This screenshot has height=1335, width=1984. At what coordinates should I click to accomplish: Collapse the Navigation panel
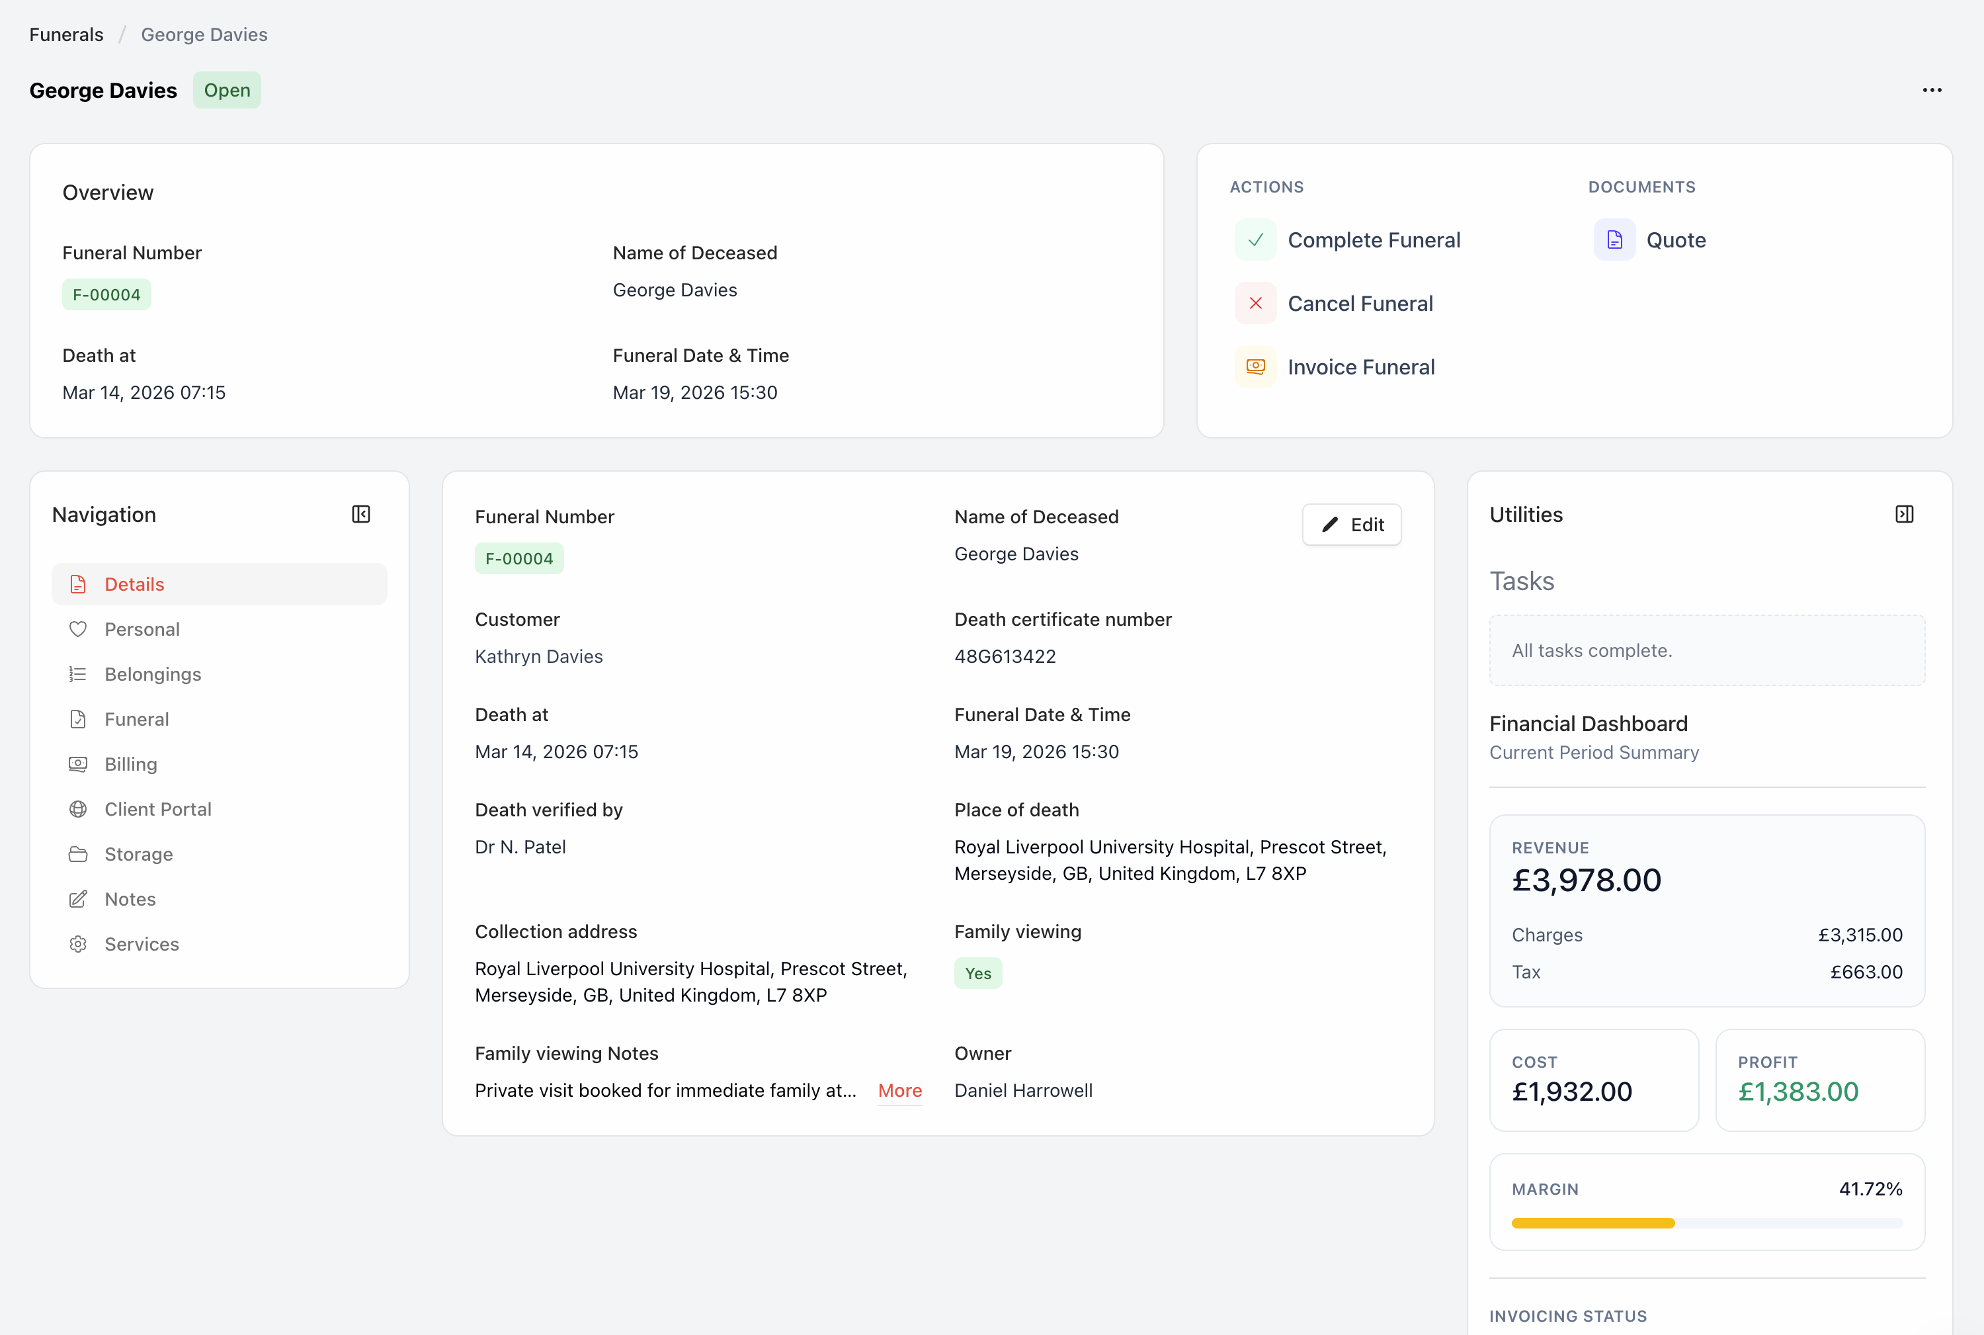tap(361, 513)
